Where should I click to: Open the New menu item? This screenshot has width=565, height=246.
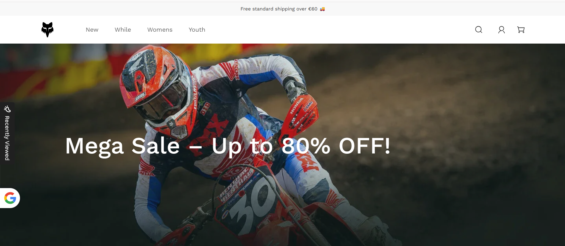pos(92,30)
